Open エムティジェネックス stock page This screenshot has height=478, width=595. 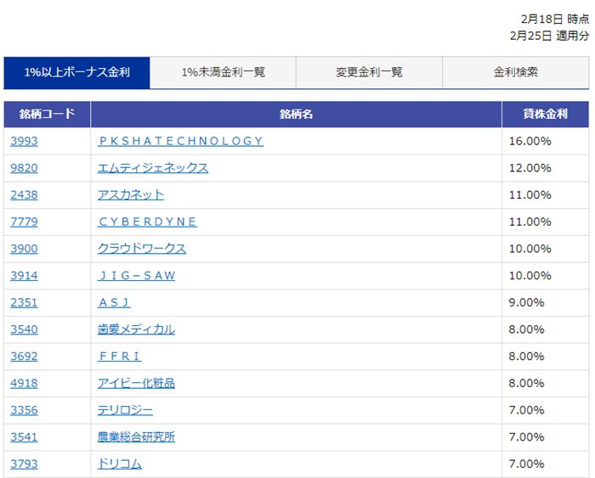pyautogui.click(x=153, y=168)
